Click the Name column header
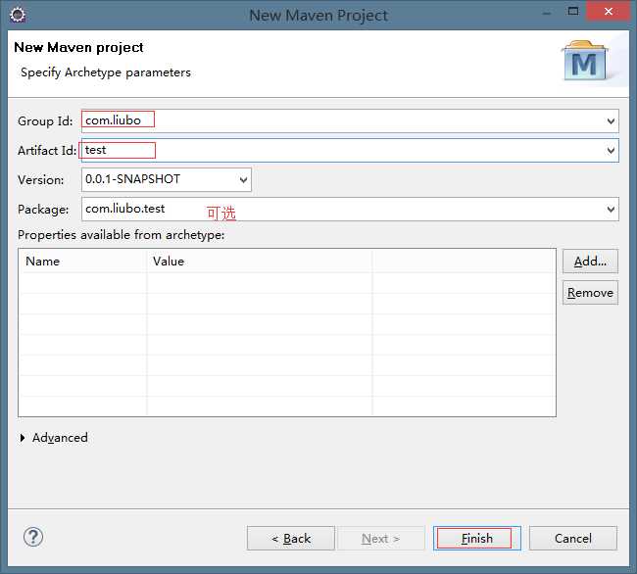 click(x=82, y=261)
